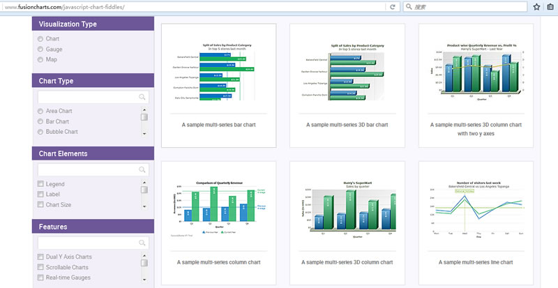Click the search magnifier in browser search box
The width and height of the screenshot is (558, 288).
coord(408,7)
